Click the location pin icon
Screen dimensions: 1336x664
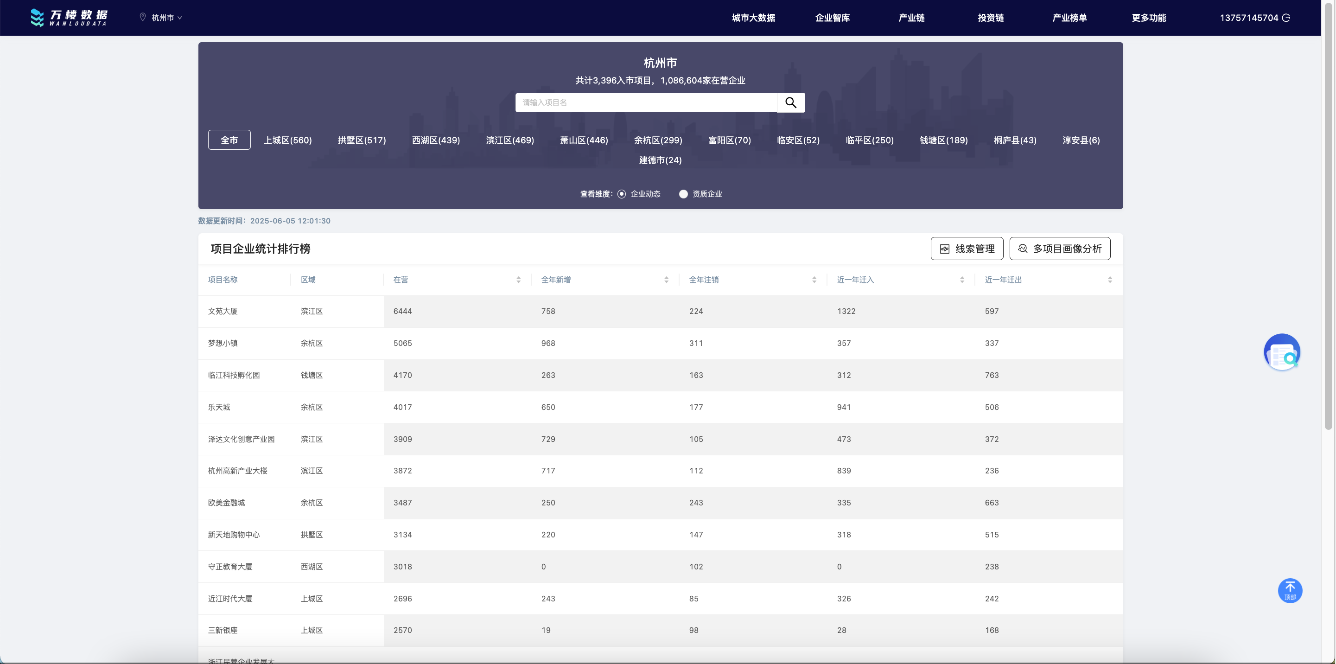pos(143,17)
